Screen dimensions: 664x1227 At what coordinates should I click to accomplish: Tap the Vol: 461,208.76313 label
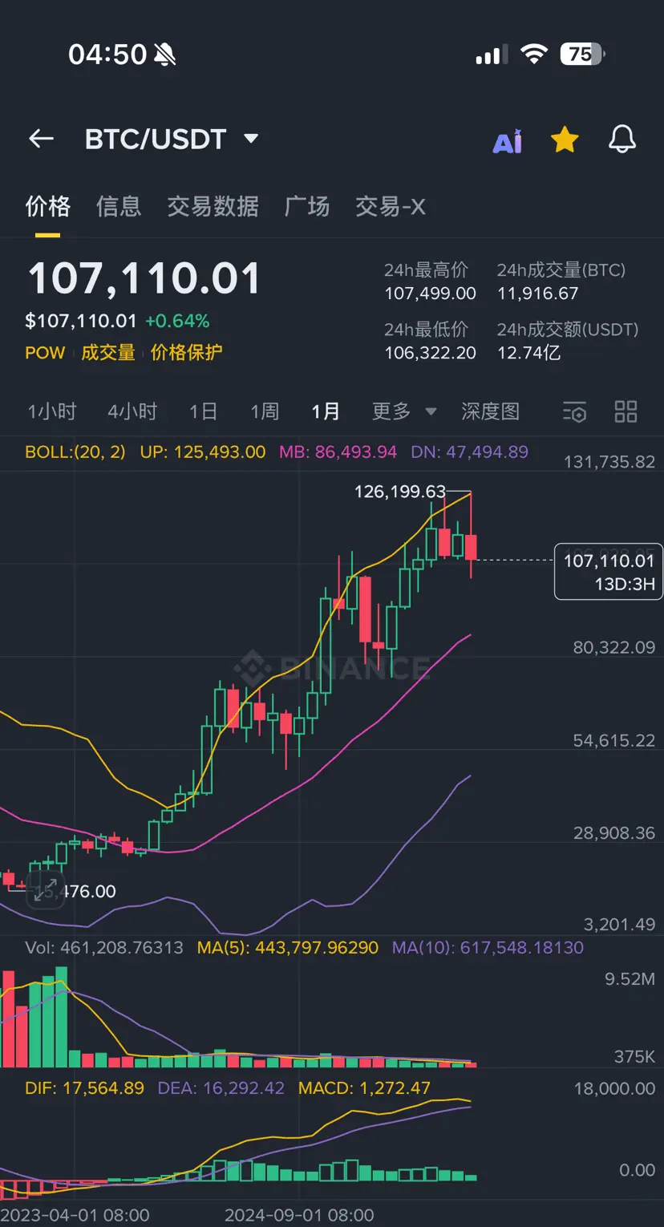coord(104,947)
